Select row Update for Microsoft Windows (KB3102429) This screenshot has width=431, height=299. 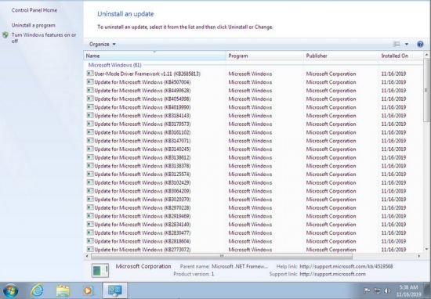click(x=253, y=182)
